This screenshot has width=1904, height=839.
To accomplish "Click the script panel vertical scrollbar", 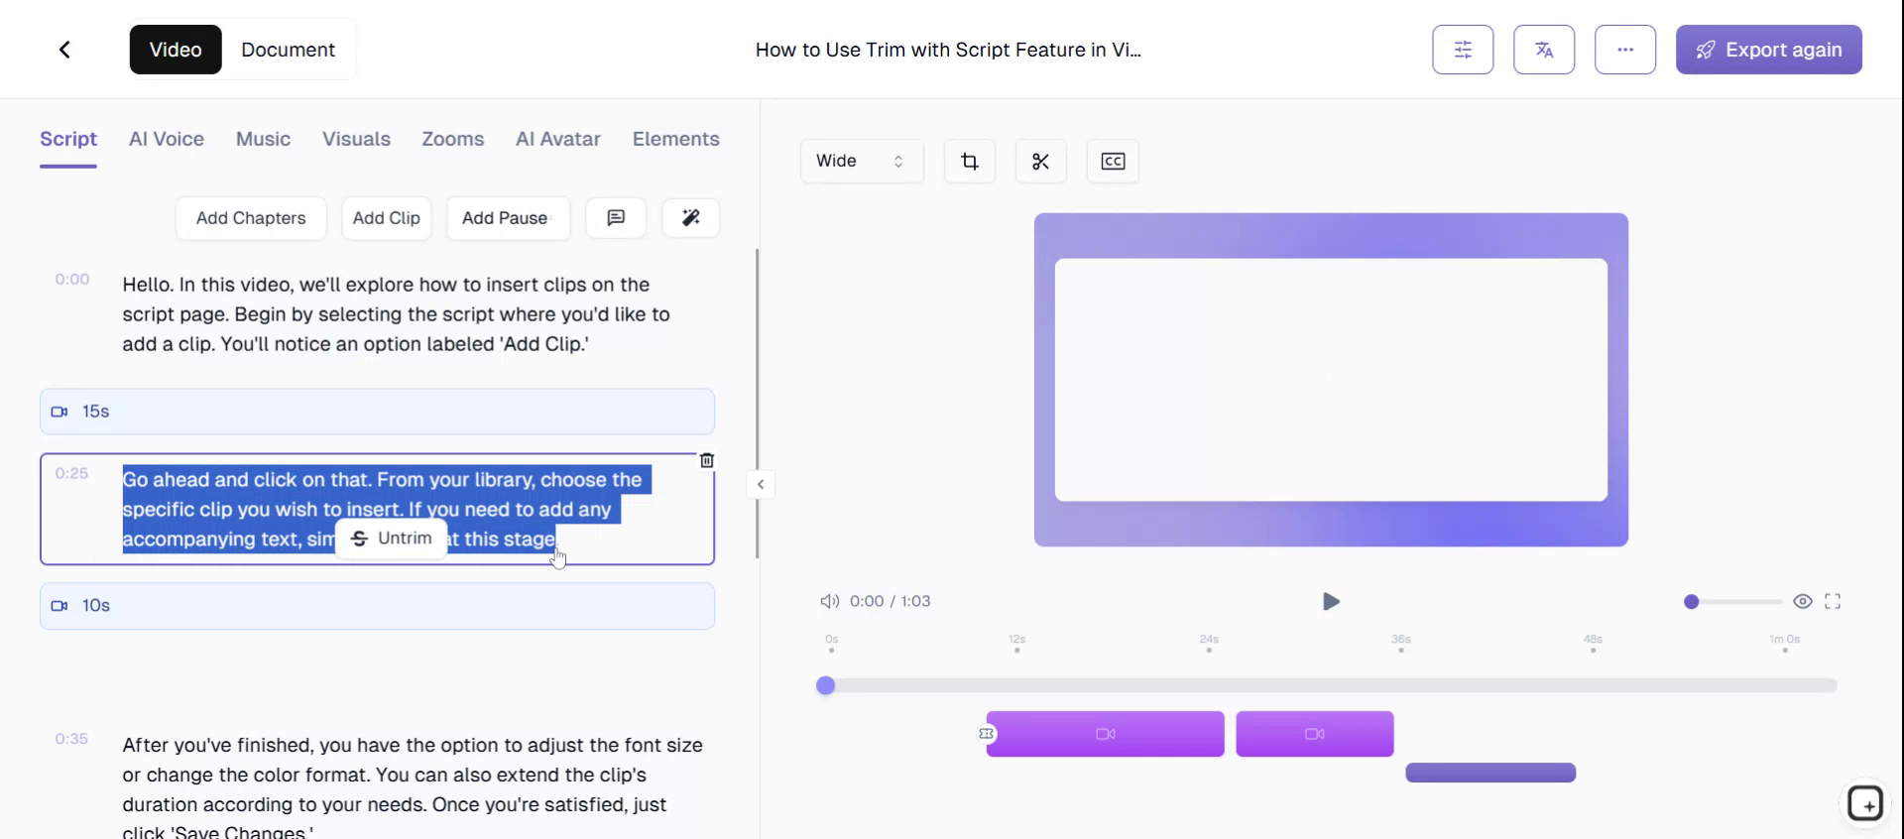I will click(x=758, y=402).
